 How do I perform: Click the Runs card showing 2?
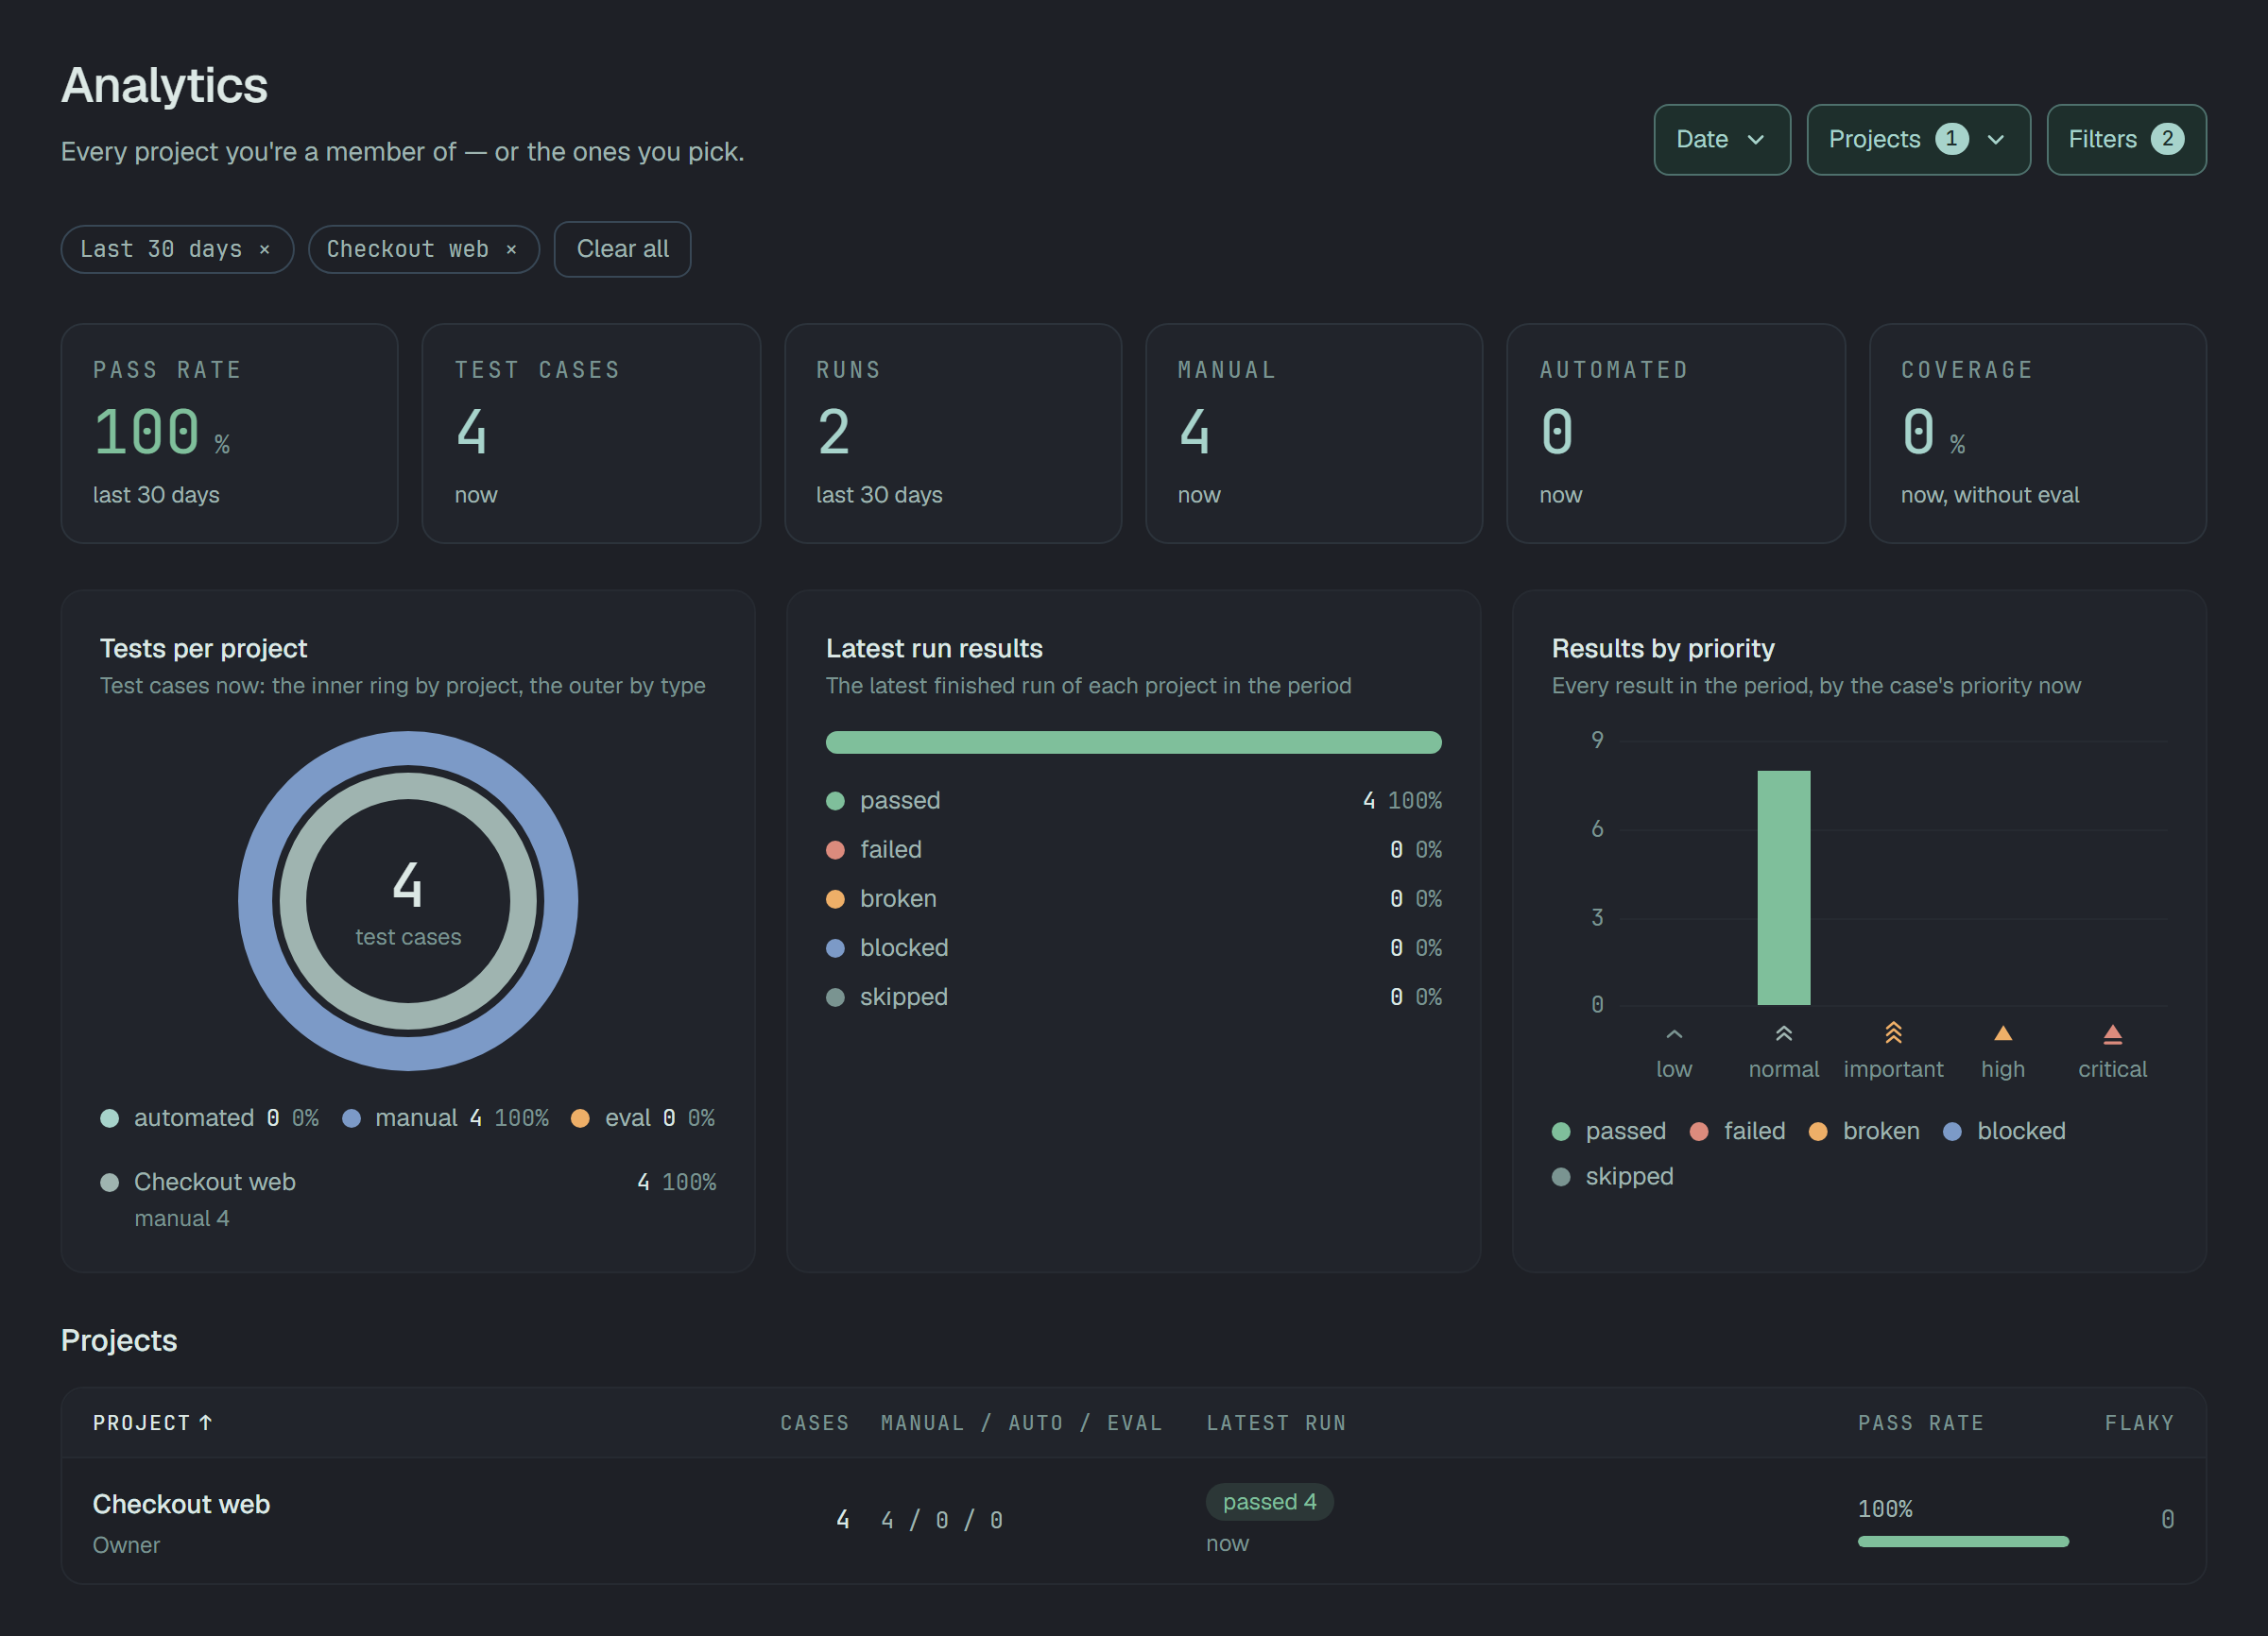coord(953,433)
